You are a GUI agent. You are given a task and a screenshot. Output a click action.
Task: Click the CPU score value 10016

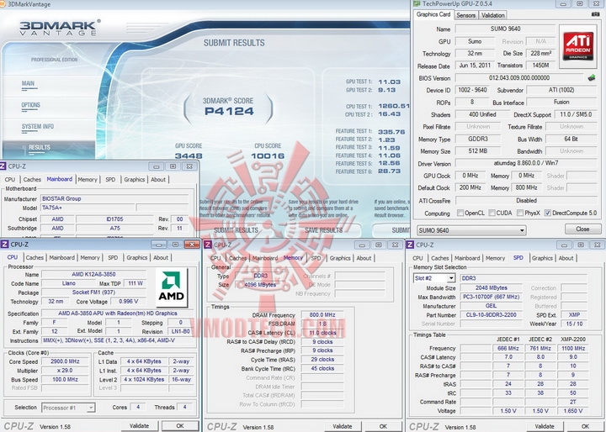click(x=268, y=156)
